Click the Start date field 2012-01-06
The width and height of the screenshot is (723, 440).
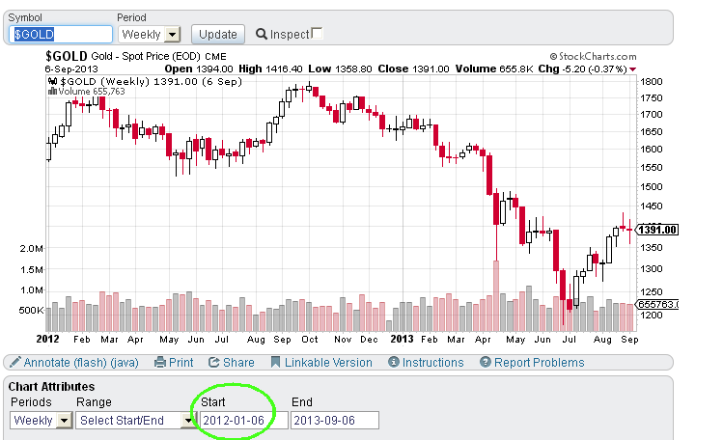coord(243,420)
